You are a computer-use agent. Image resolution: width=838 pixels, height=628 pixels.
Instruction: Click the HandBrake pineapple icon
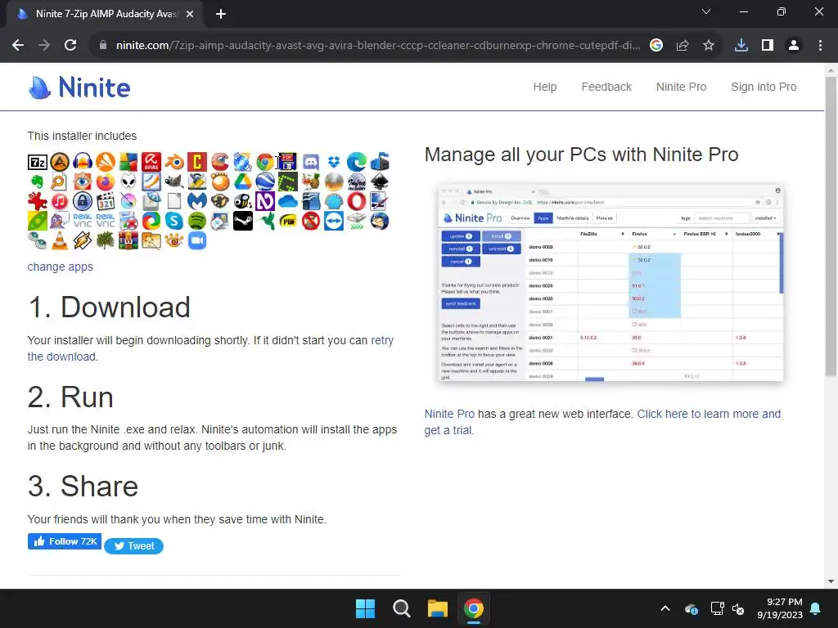click(311, 182)
